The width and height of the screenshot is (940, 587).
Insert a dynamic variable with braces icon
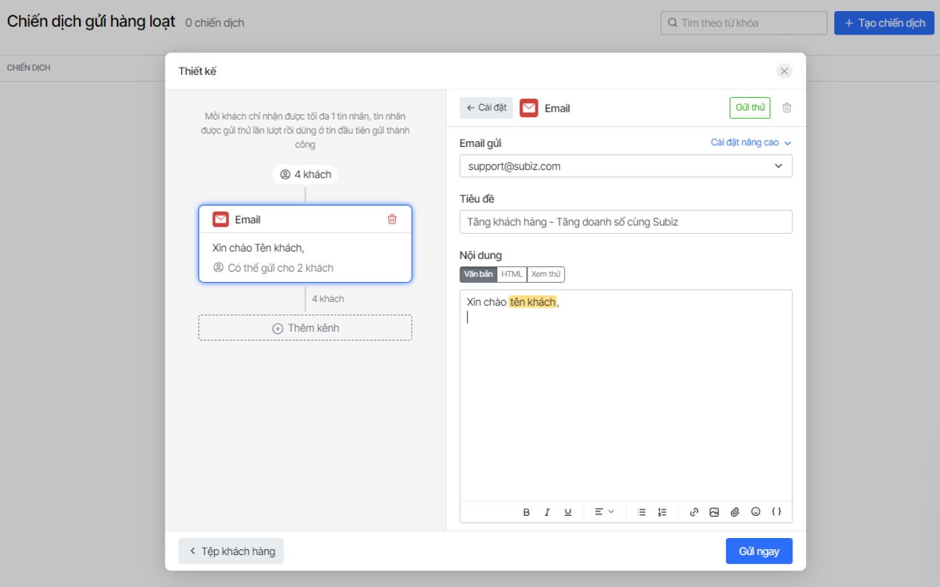point(776,512)
